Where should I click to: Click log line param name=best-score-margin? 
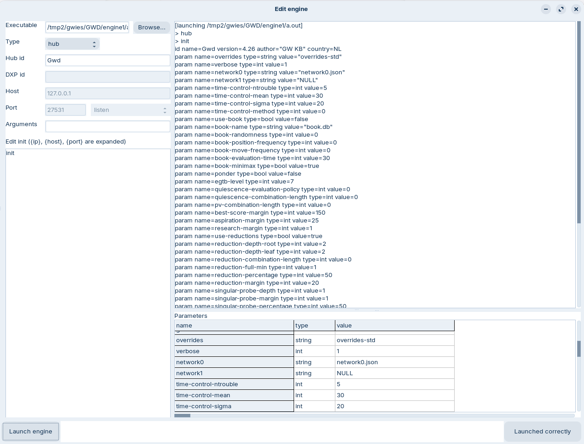[x=250, y=213]
